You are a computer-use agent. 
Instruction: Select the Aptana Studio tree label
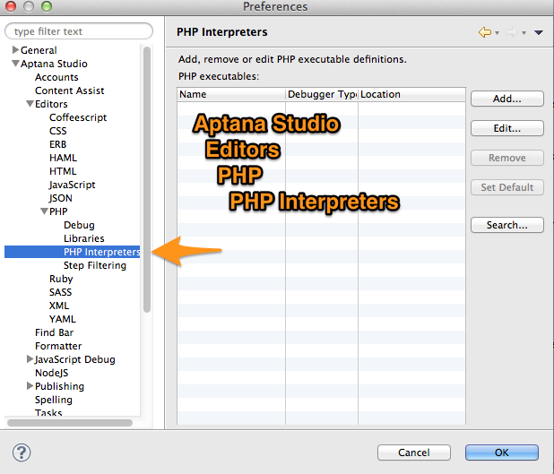point(54,64)
